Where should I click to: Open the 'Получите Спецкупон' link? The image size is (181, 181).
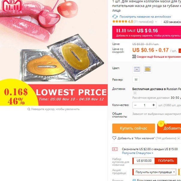138,153
